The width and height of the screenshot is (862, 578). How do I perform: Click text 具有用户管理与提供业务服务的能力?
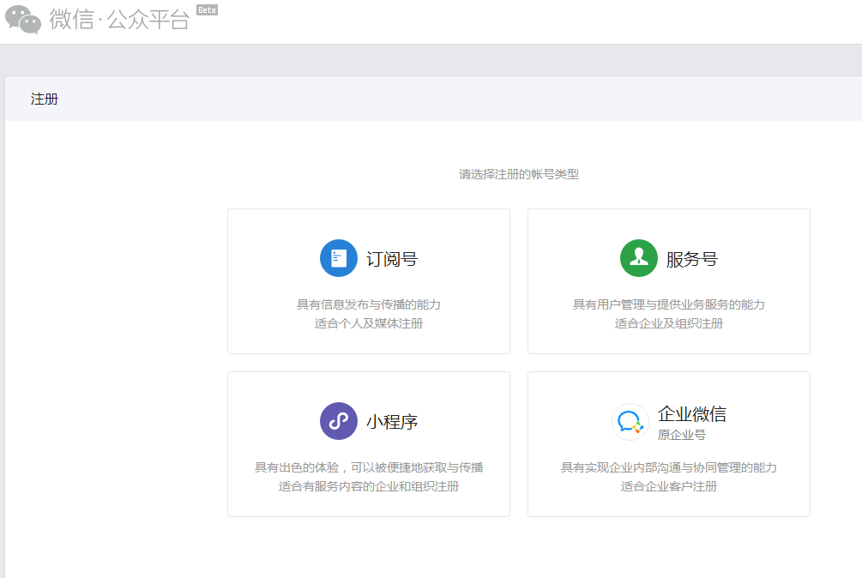coord(669,304)
